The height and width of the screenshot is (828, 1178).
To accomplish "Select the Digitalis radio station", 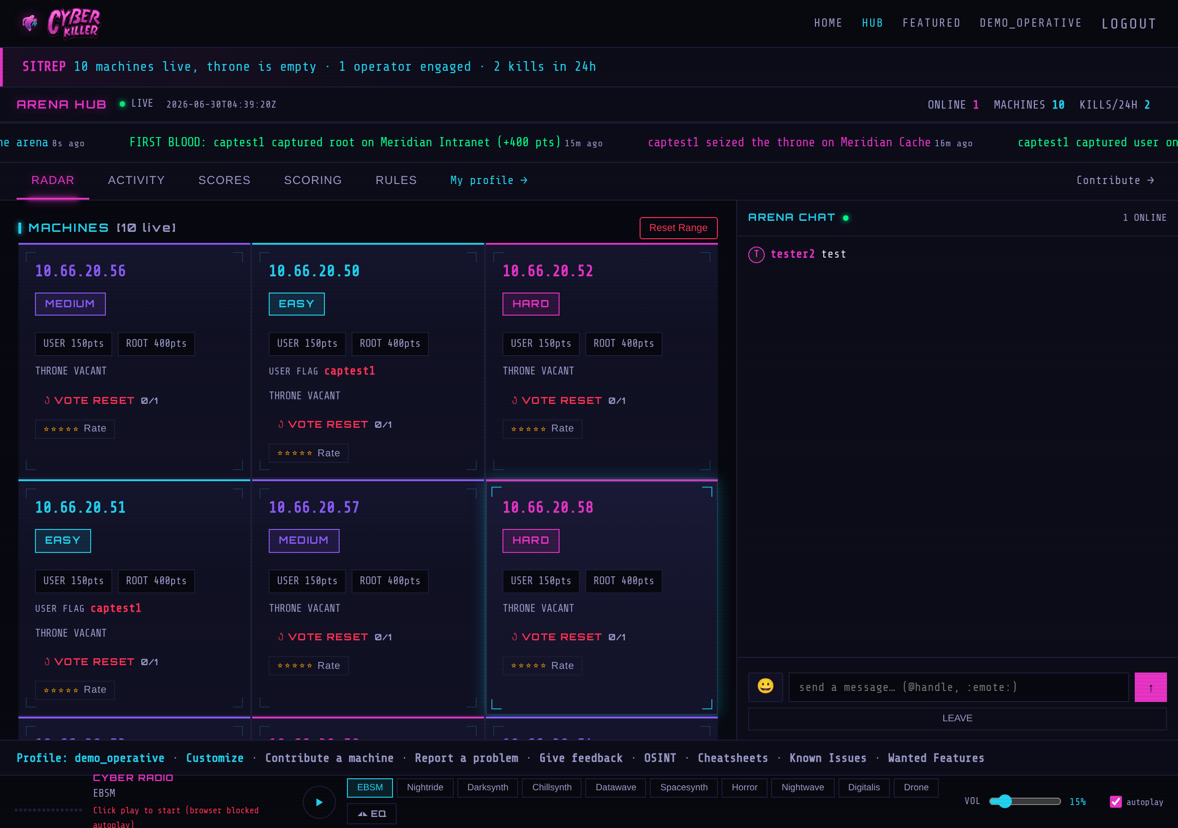I will coord(864,788).
